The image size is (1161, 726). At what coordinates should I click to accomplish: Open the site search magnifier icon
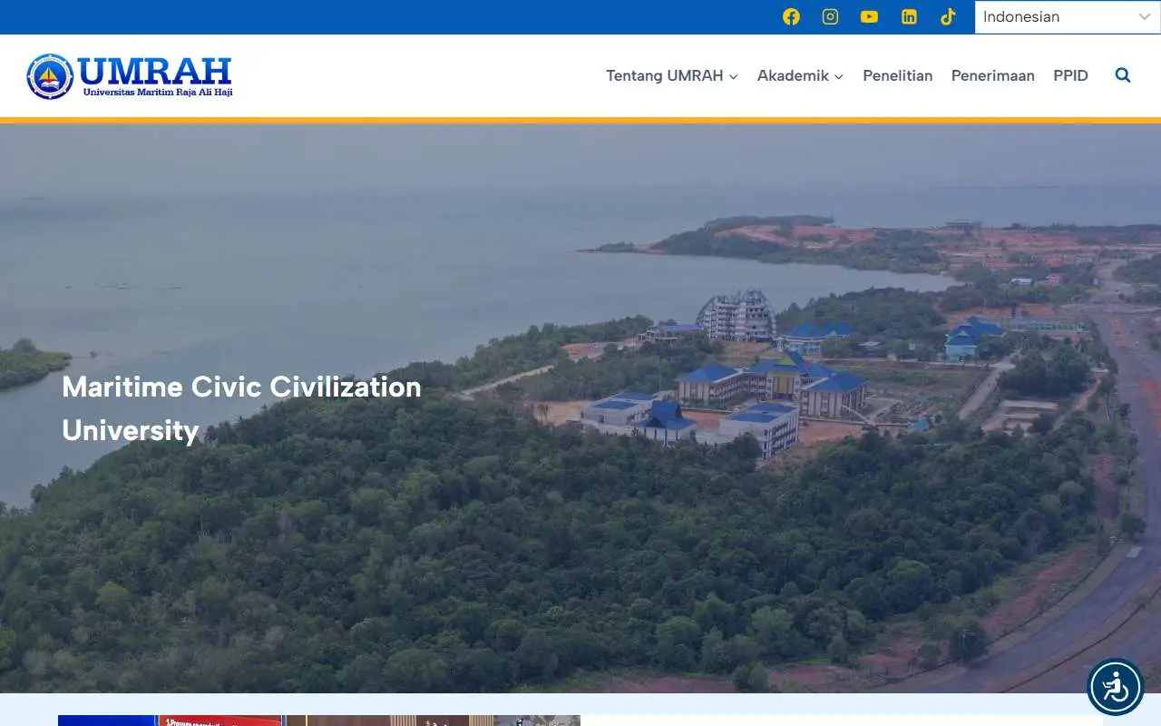1123,75
